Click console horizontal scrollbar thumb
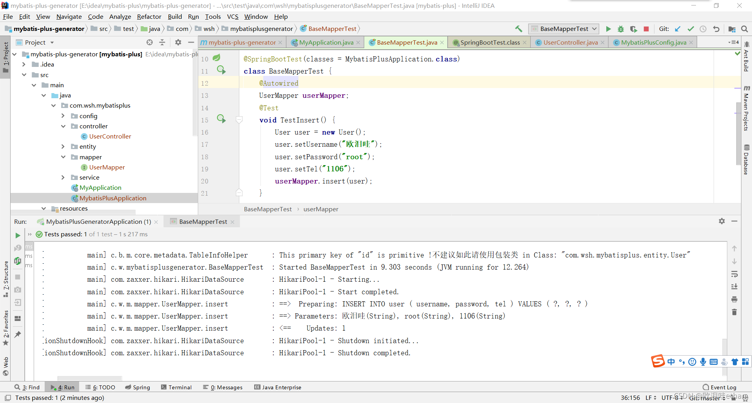752x403 pixels. pos(90,378)
